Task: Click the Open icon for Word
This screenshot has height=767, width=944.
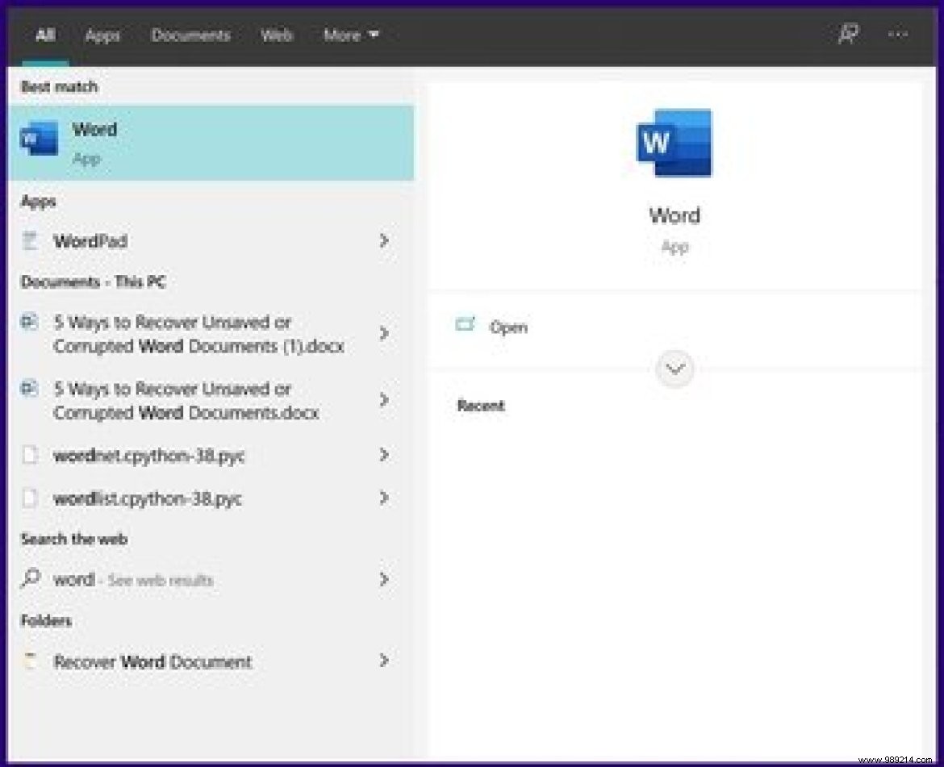Action: pos(466,324)
